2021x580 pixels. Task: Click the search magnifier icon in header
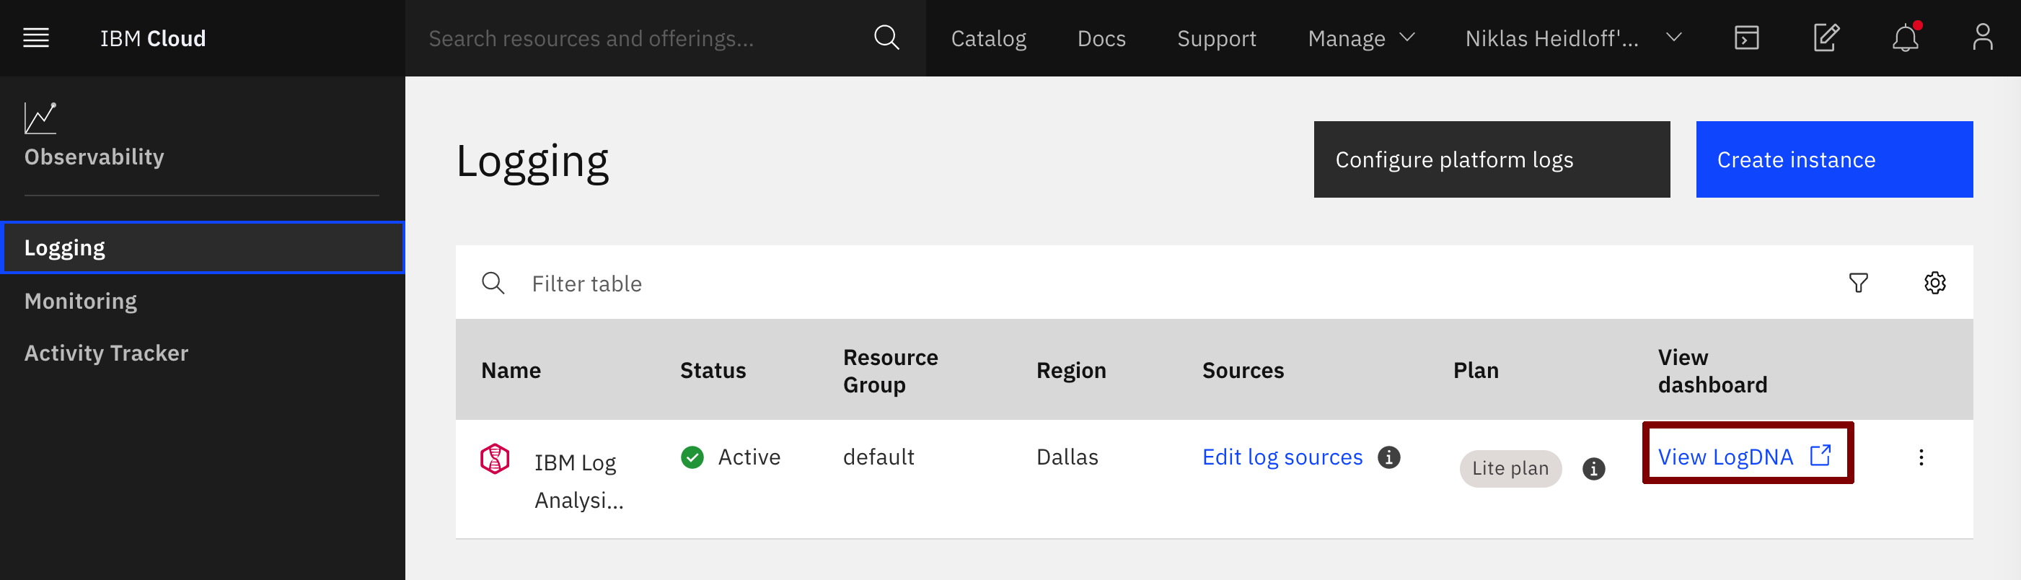click(886, 38)
